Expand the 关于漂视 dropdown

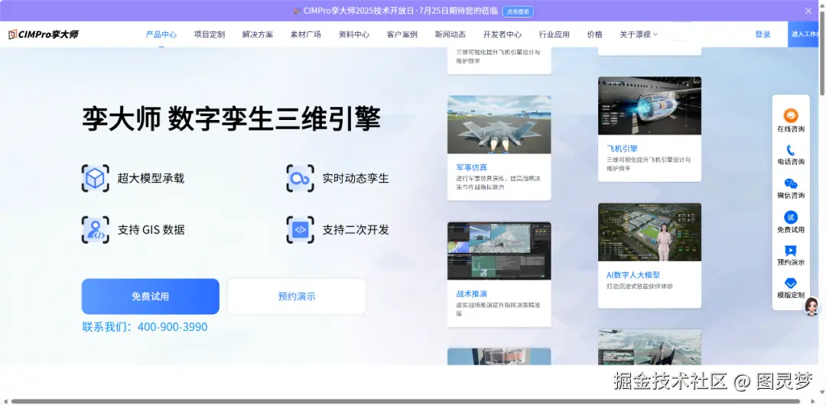click(x=639, y=34)
